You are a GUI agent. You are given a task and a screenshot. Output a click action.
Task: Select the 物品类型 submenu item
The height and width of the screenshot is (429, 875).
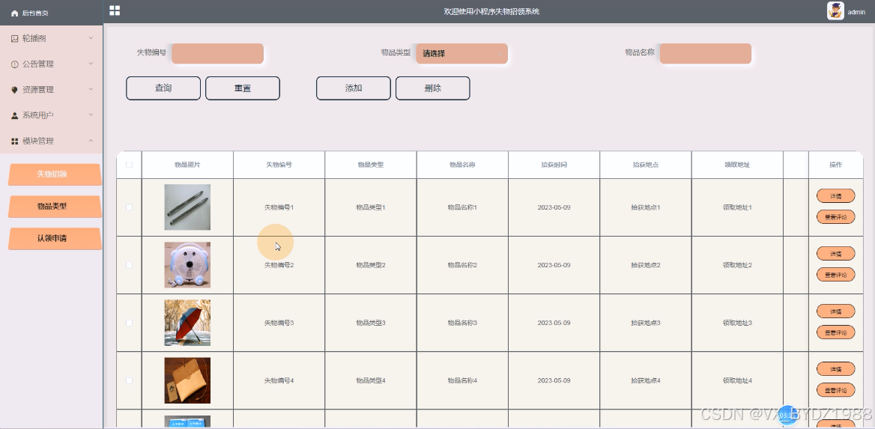(55, 207)
